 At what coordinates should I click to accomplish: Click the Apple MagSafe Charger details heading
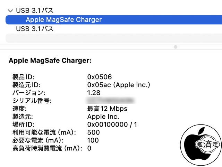tap(50, 61)
